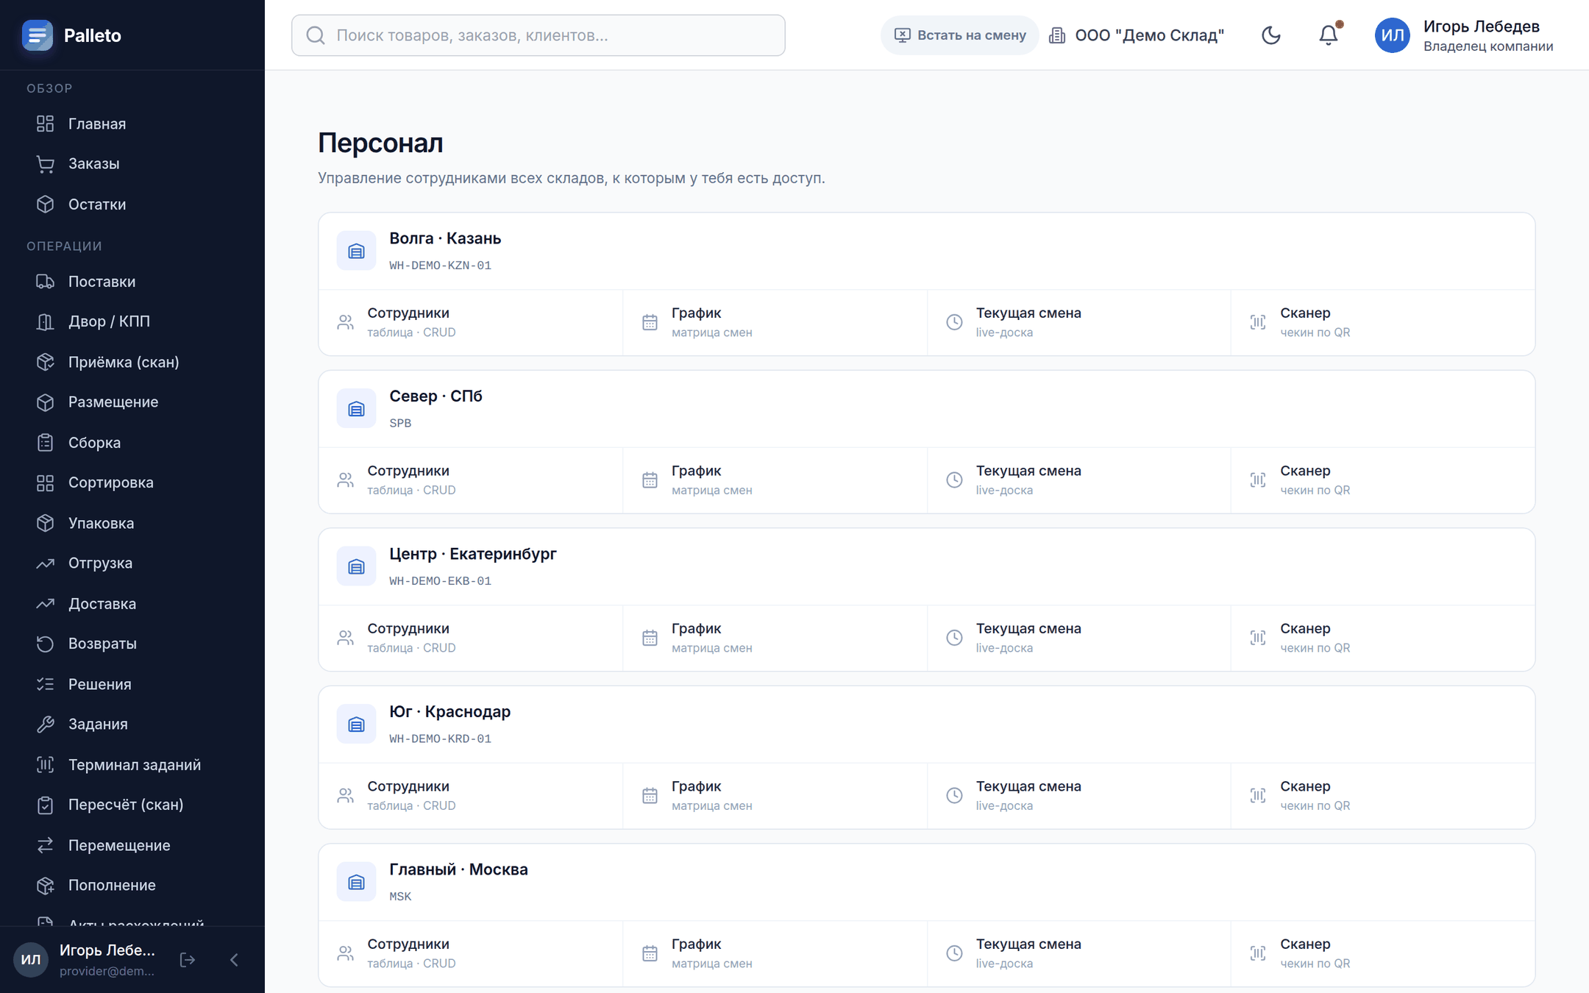Viewport: 1589px width, 993px height.
Task: Click the ИЛ avatar in sidebar footer
Action: (x=31, y=959)
